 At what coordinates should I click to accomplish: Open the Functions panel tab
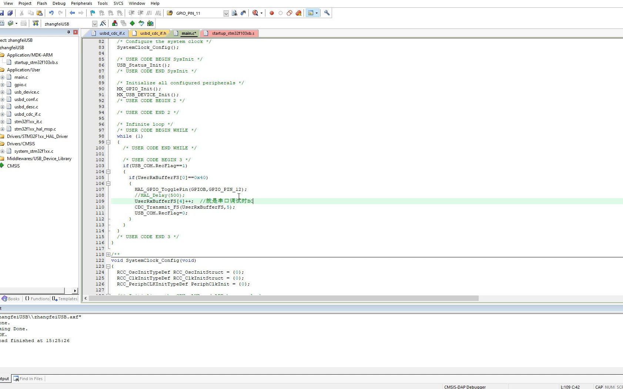tap(37, 299)
